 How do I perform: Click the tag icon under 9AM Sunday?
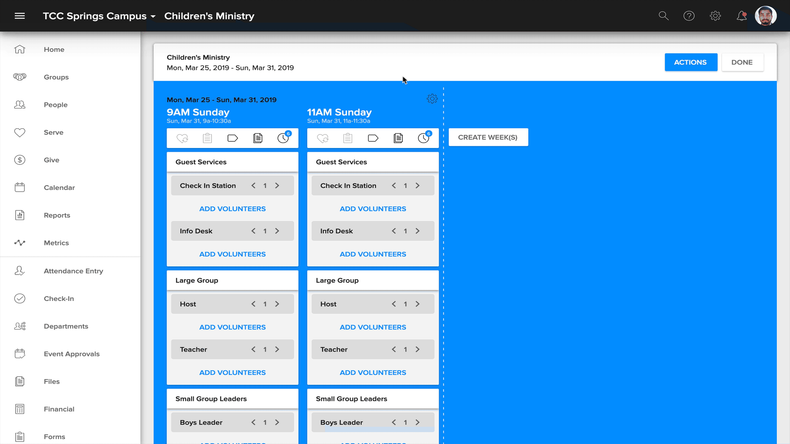click(232, 138)
